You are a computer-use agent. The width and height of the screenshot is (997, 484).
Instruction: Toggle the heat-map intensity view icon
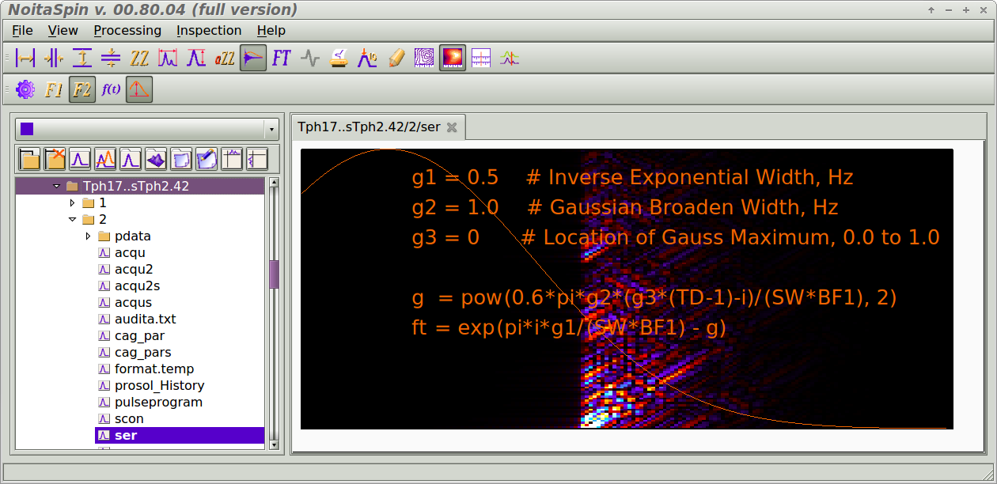(453, 58)
